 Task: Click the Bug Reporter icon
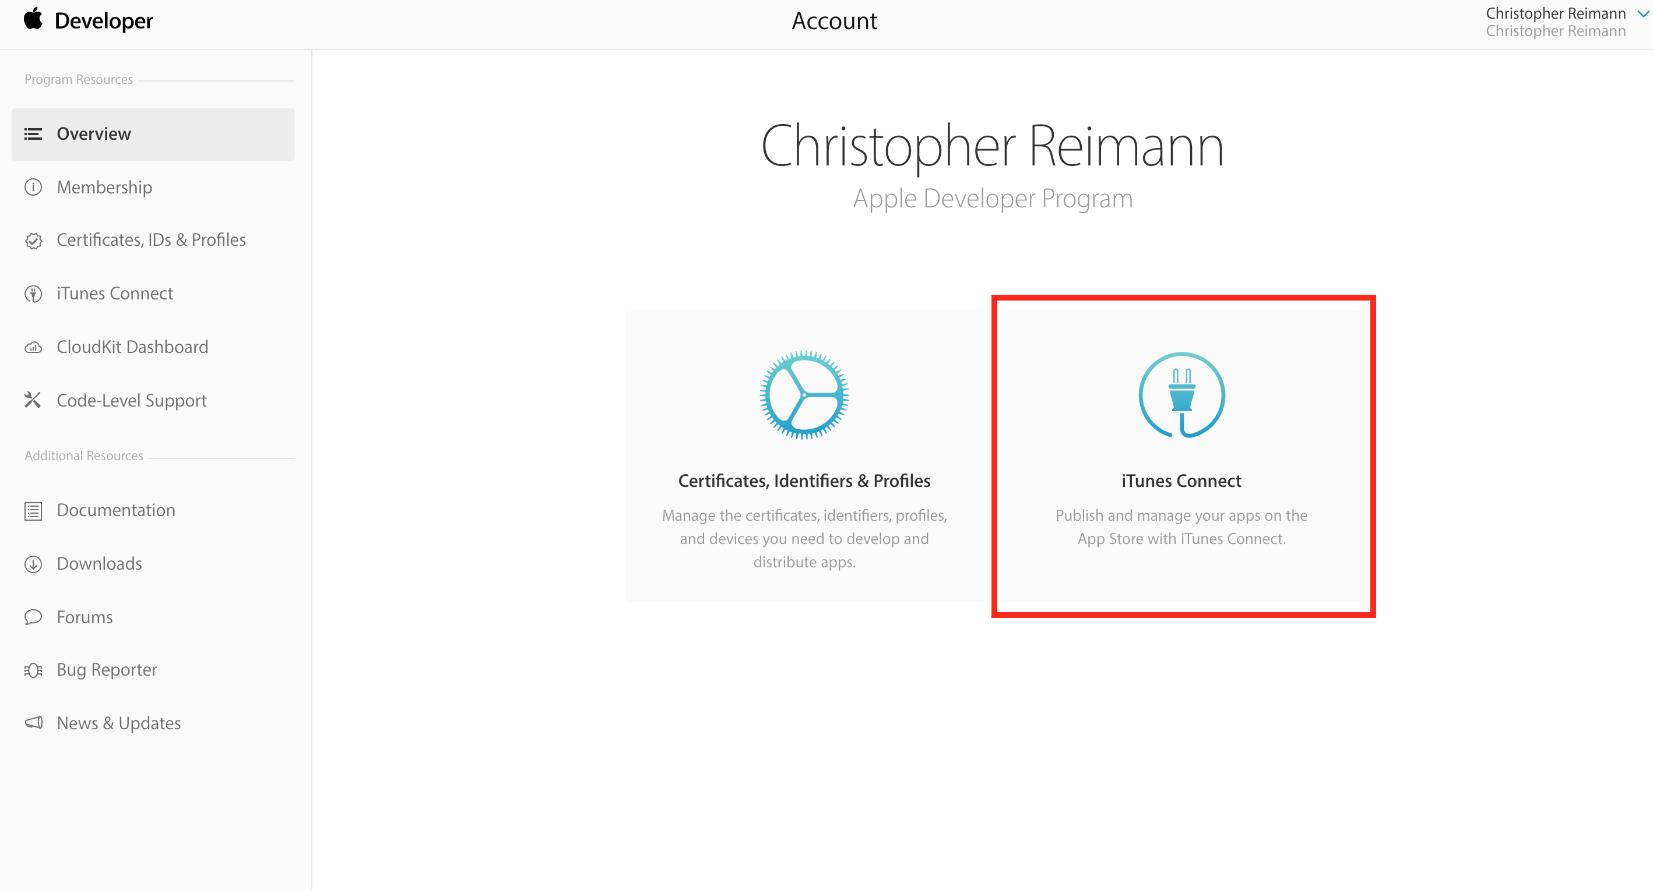(x=32, y=670)
